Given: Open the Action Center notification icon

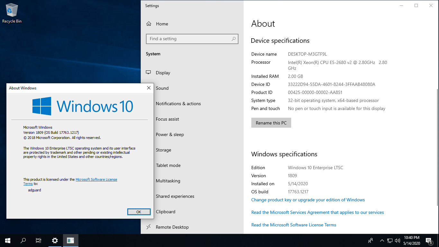Looking at the screenshot, I should point(428,240).
